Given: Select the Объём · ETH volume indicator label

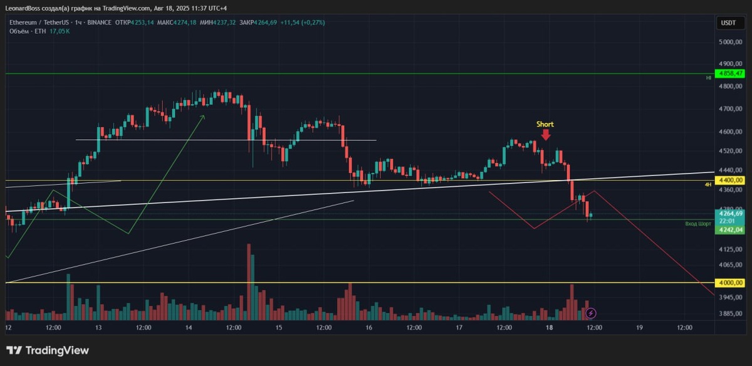Looking at the screenshot, I should 27,31.
